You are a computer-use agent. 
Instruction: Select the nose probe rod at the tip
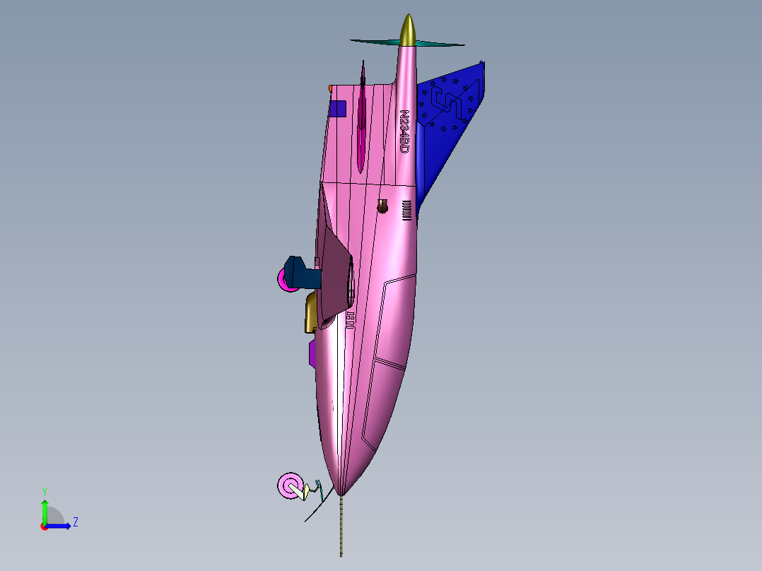coord(341,526)
